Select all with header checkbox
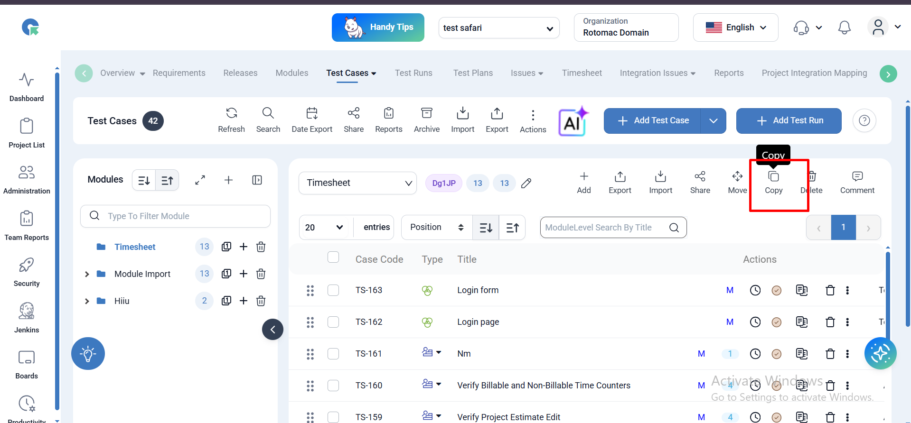Screen dimensions: 911x423 click(x=333, y=257)
